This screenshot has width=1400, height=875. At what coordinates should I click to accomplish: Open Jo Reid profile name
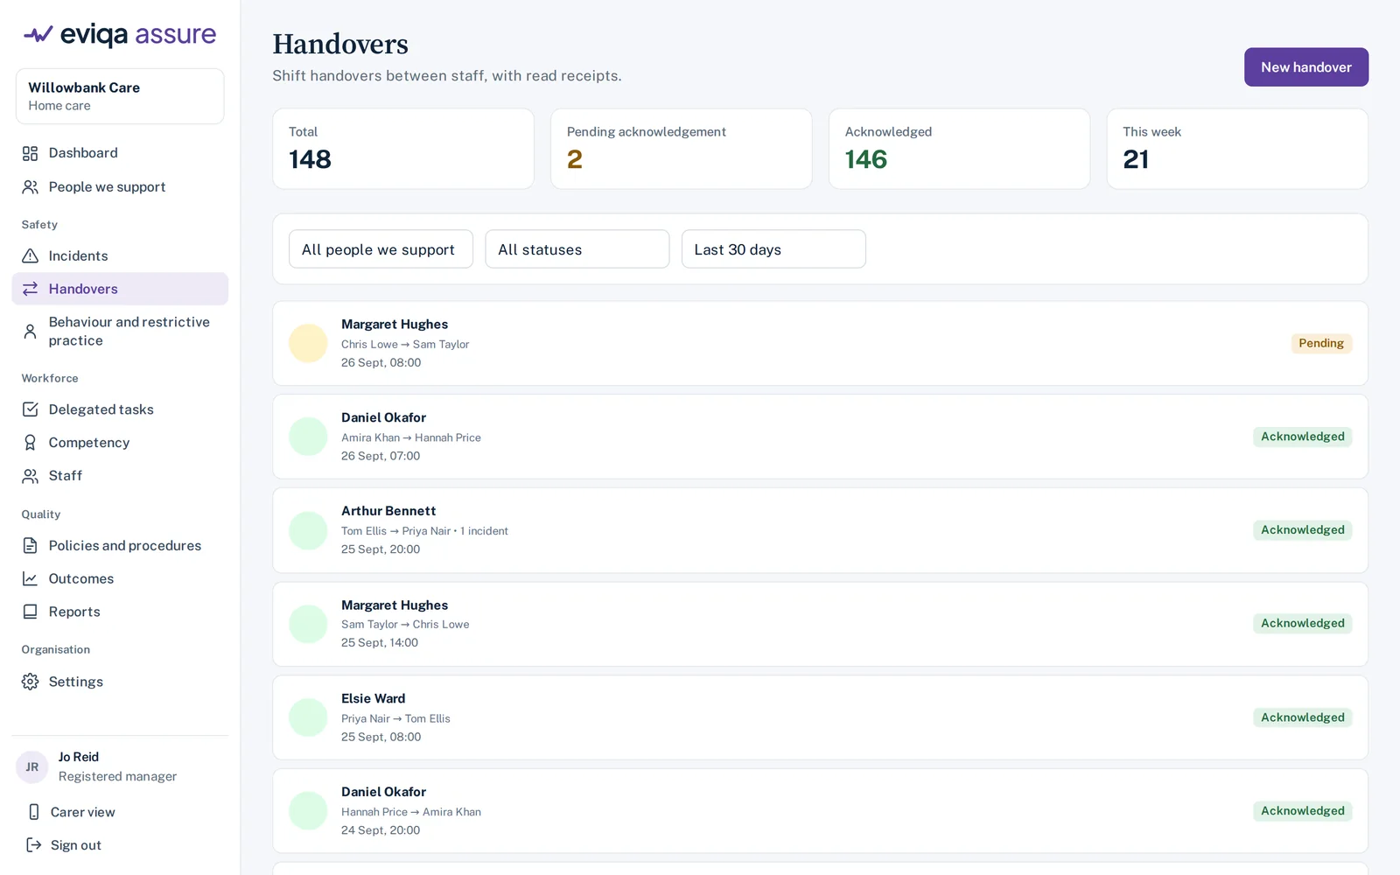click(x=79, y=757)
